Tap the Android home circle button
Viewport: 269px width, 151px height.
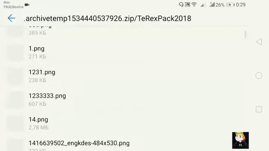point(259,75)
